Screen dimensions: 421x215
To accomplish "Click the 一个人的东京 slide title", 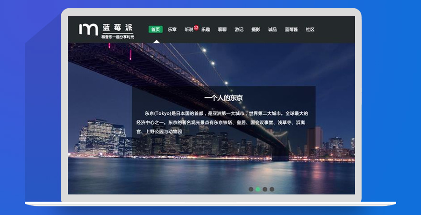I will pos(223,98).
